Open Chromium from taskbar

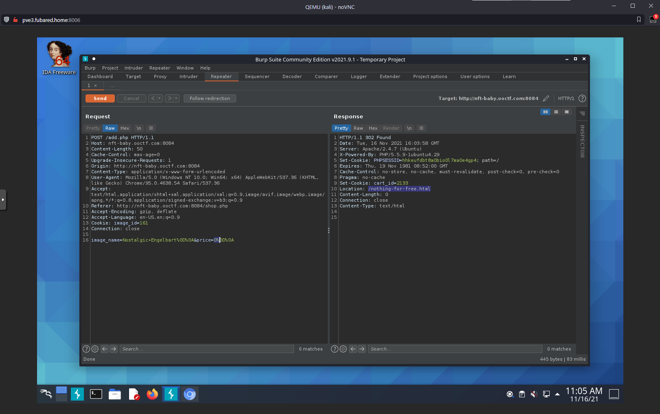pos(190,394)
